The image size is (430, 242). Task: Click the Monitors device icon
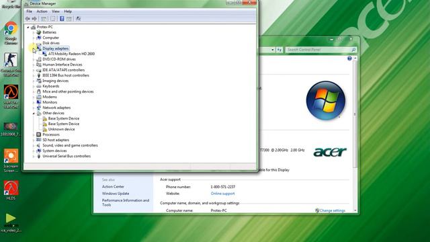(x=39, y=102)
